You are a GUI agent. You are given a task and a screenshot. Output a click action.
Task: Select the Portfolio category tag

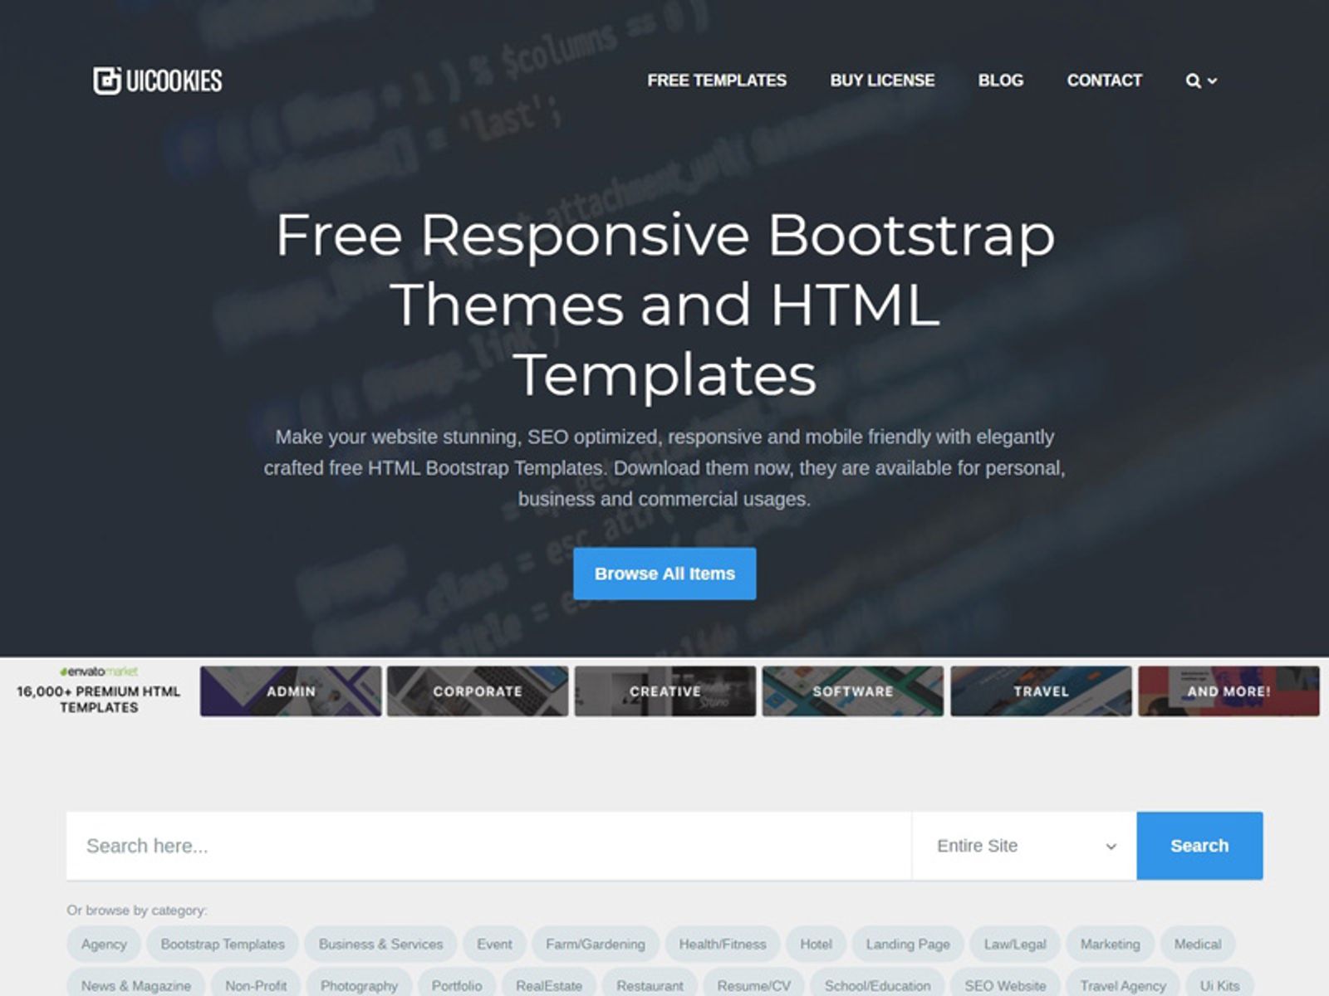click(x=457, y=984)
